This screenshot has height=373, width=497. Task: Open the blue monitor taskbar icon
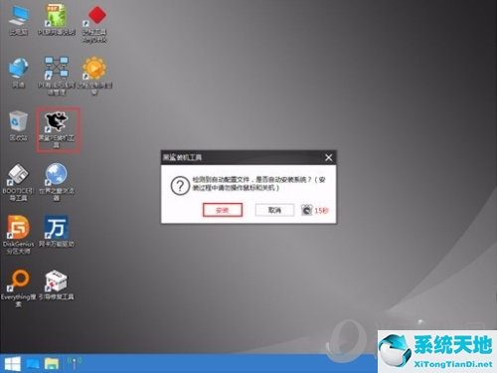[33, 364]
